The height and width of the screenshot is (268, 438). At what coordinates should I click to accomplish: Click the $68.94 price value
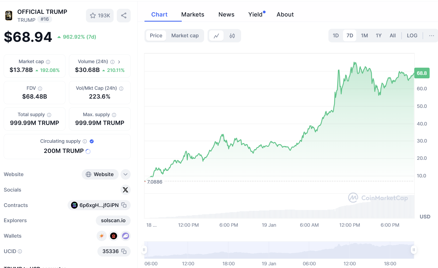tap(28, 37)
